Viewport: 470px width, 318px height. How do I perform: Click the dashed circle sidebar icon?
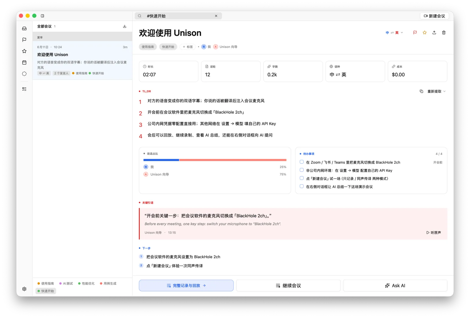coord(24,74)
